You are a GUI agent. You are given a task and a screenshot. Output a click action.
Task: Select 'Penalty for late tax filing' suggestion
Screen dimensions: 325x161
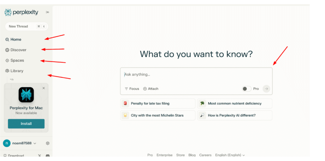point(158,103)
